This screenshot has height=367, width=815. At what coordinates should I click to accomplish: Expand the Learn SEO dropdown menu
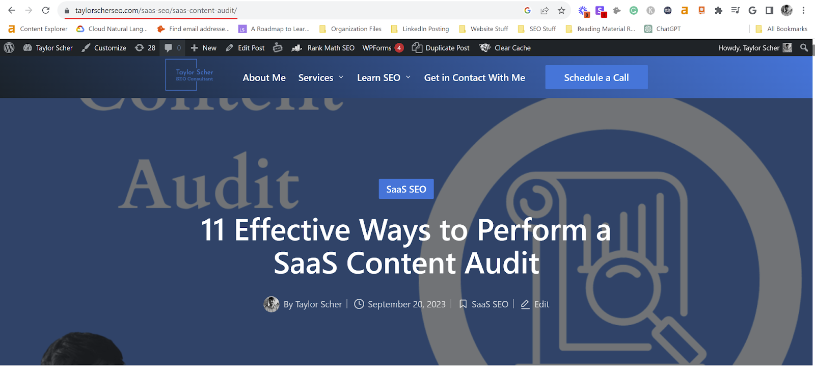[x=384, y=77]
